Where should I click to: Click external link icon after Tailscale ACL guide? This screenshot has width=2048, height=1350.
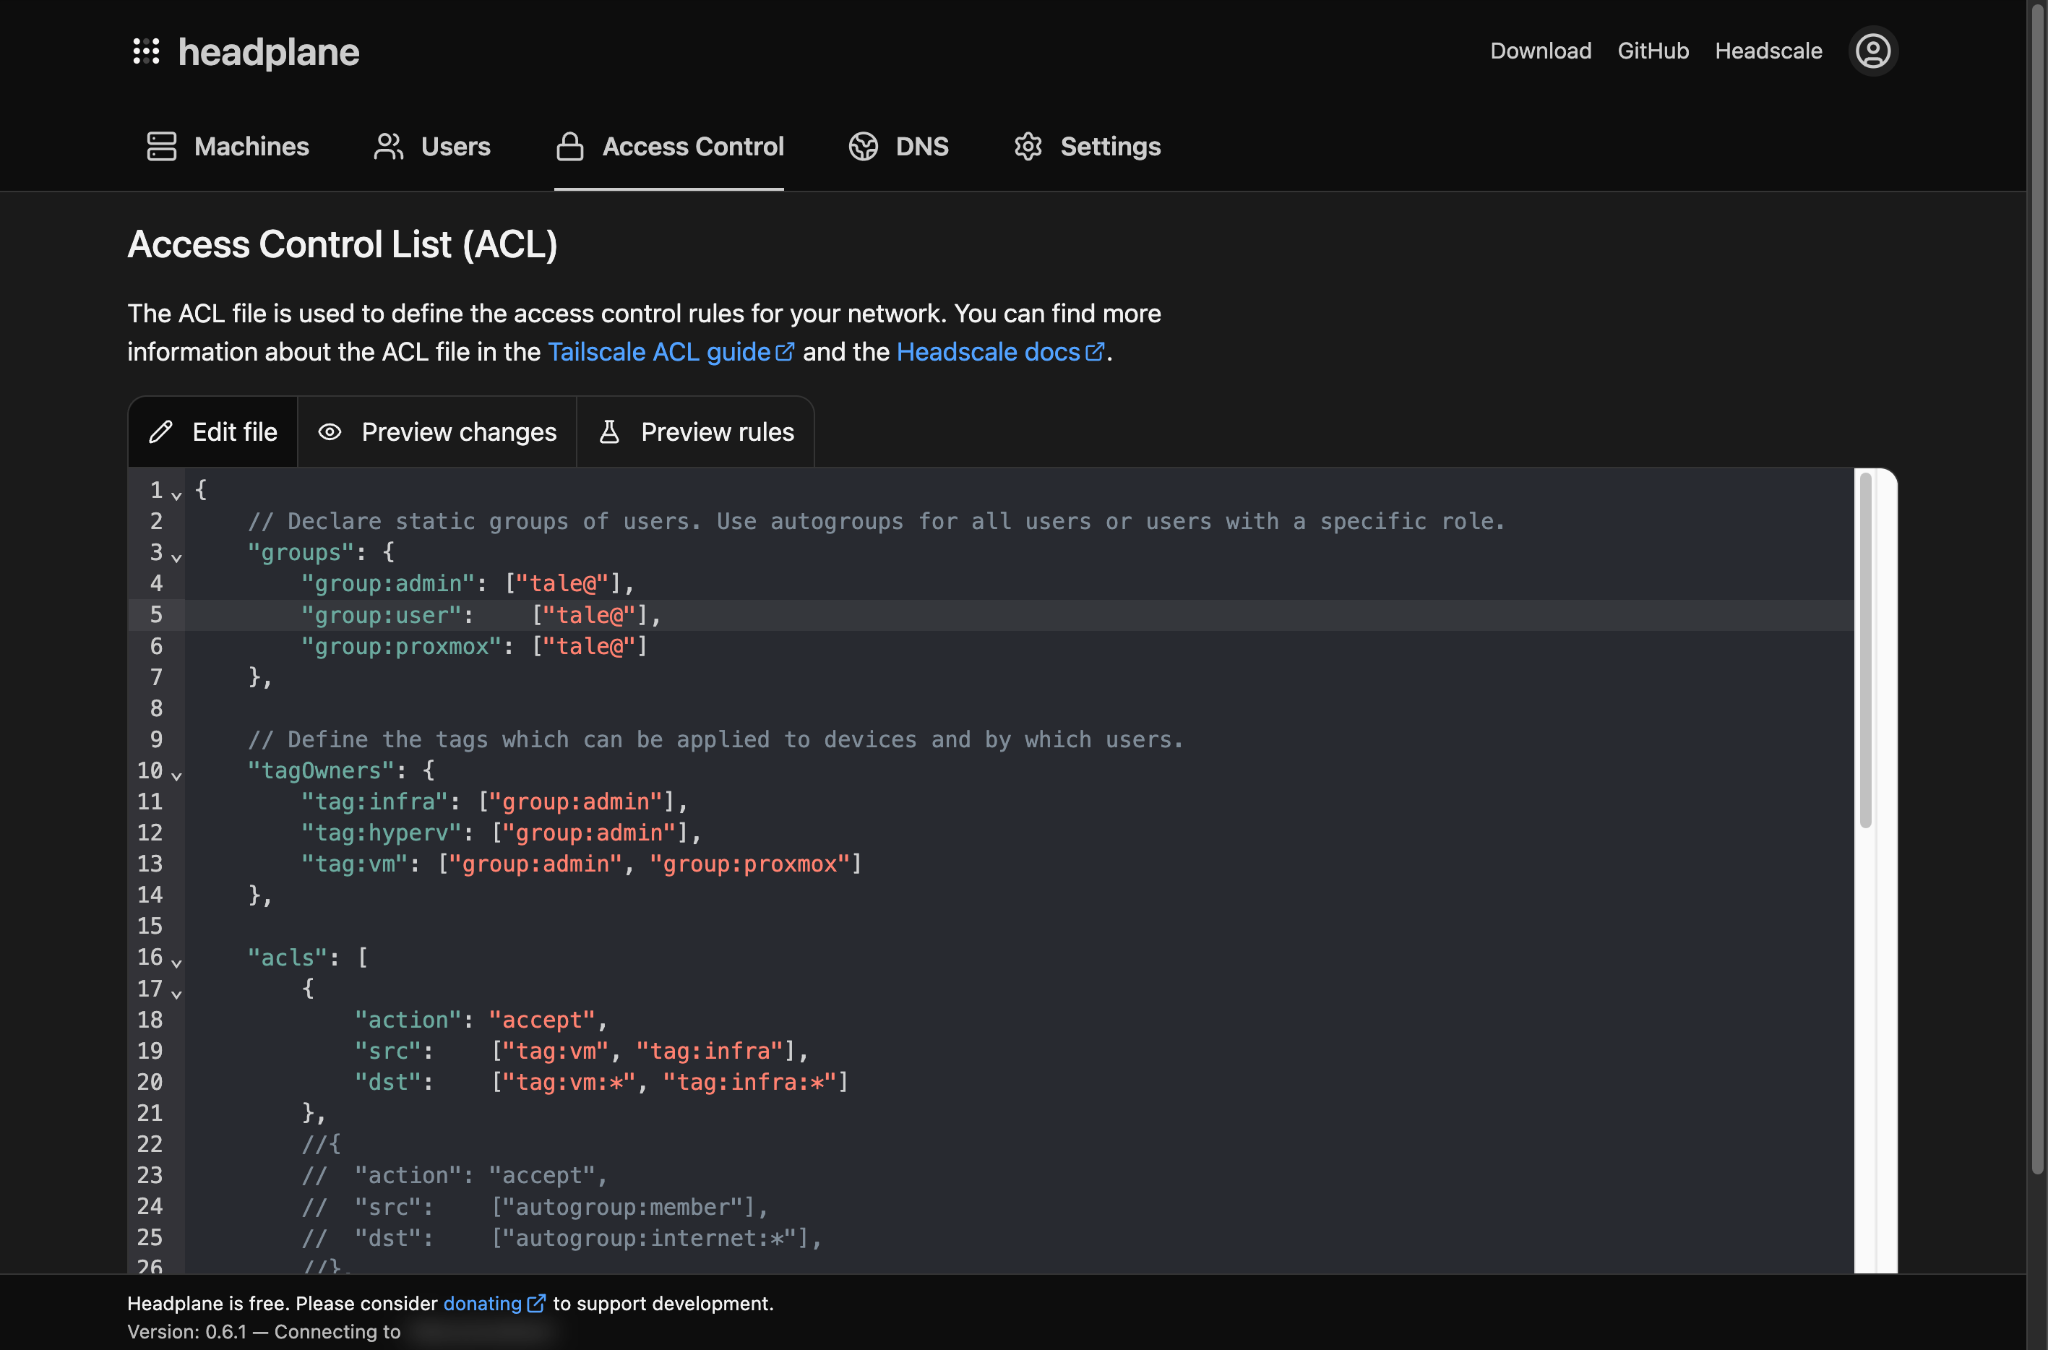(x=785, y=351)
